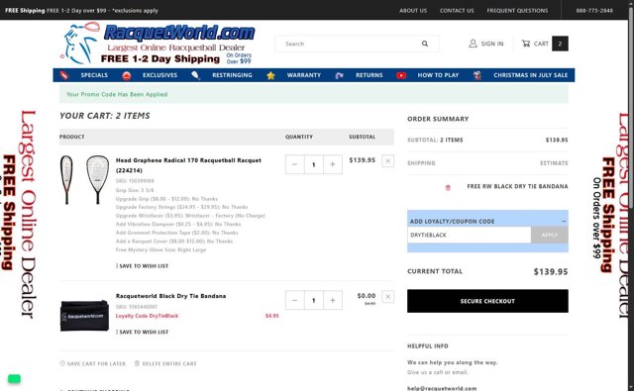The height and width of the screenshot is (391, 634).
Task: Open the How To Play page
Action: point(438,75)
